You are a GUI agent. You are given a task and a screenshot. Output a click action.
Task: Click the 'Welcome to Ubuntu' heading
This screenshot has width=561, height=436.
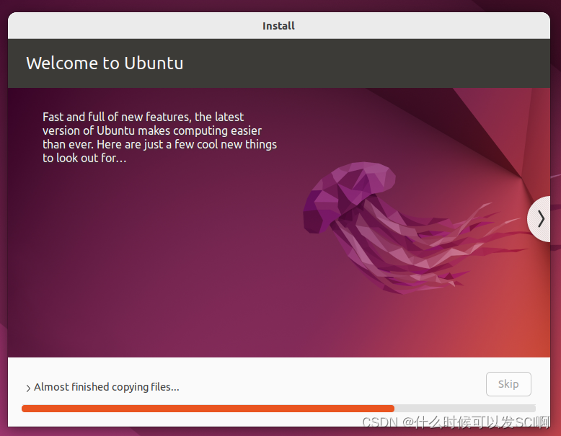point(105,63)
